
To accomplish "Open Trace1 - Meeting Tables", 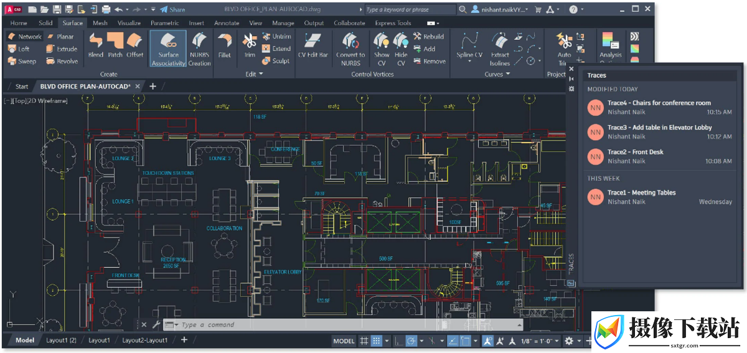I will (x=659, y=197).
